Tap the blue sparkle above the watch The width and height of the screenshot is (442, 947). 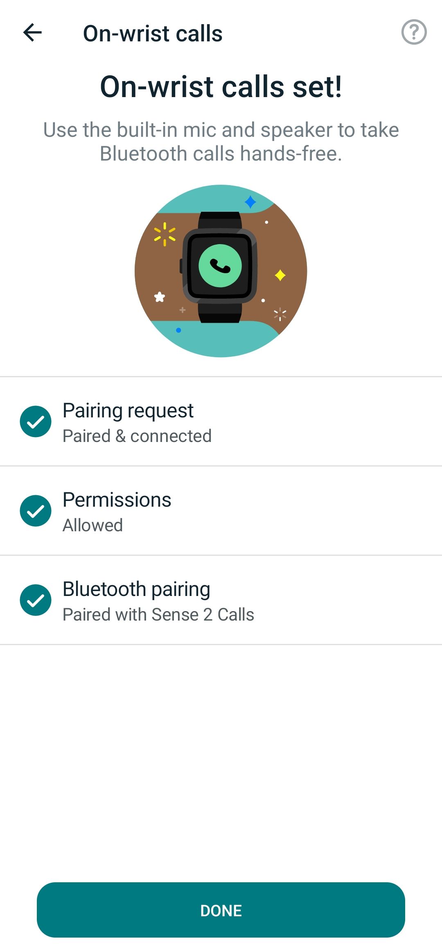250,202
